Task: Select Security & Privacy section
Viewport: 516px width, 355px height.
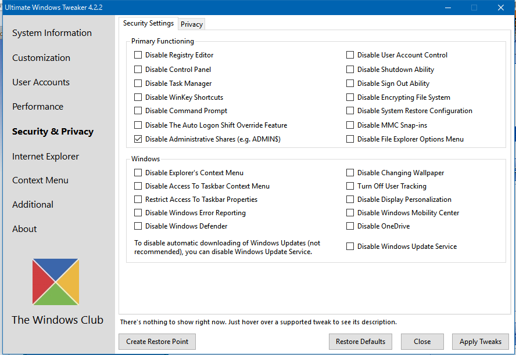Action: pos(53,131)
